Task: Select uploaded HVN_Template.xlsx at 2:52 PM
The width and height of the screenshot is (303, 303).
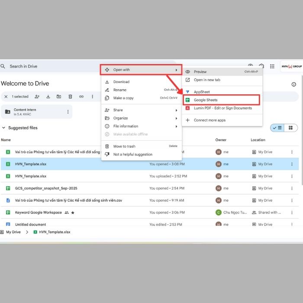Action: pyautogui.click(x=150, y=176)
